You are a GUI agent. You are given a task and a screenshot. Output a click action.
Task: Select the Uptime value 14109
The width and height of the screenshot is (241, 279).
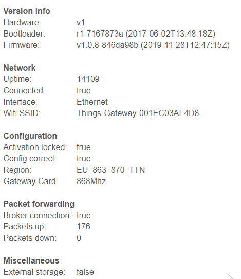[x=88, y=79]
